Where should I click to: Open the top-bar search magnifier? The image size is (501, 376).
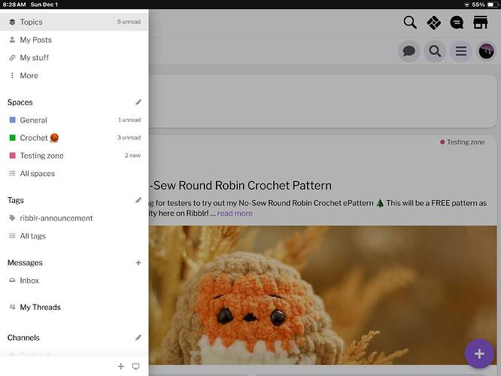(410, 23)
